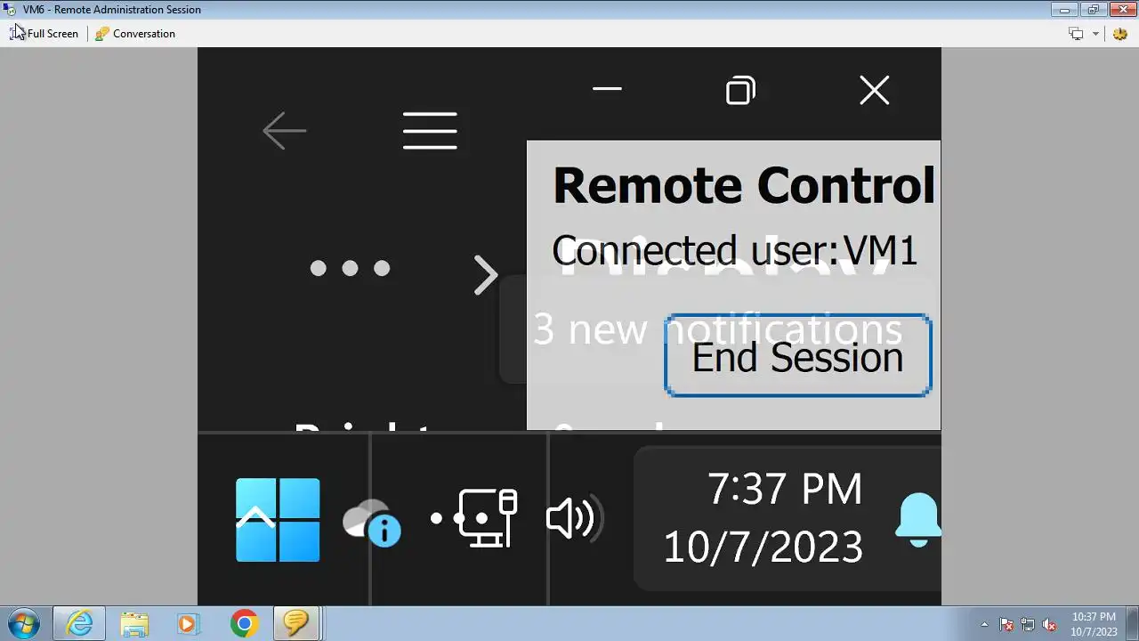Open Google Chrome from the taskbar
Image resolution: width=1139 pixels, height=641 pixels.
244,624
